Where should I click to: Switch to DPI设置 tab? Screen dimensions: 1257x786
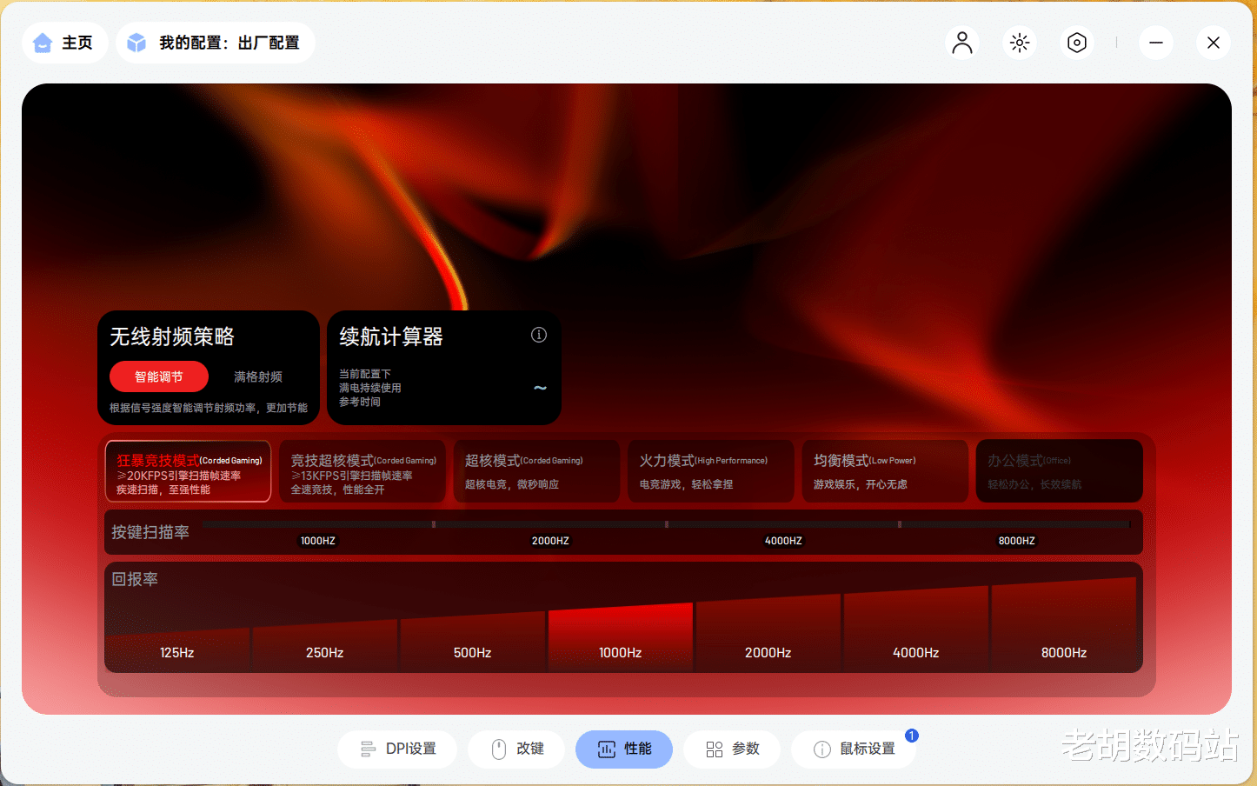point(397,749)
